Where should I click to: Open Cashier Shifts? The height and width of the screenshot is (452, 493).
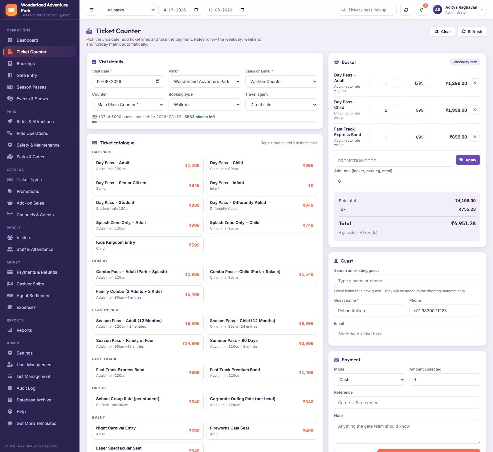pos(39,284)
